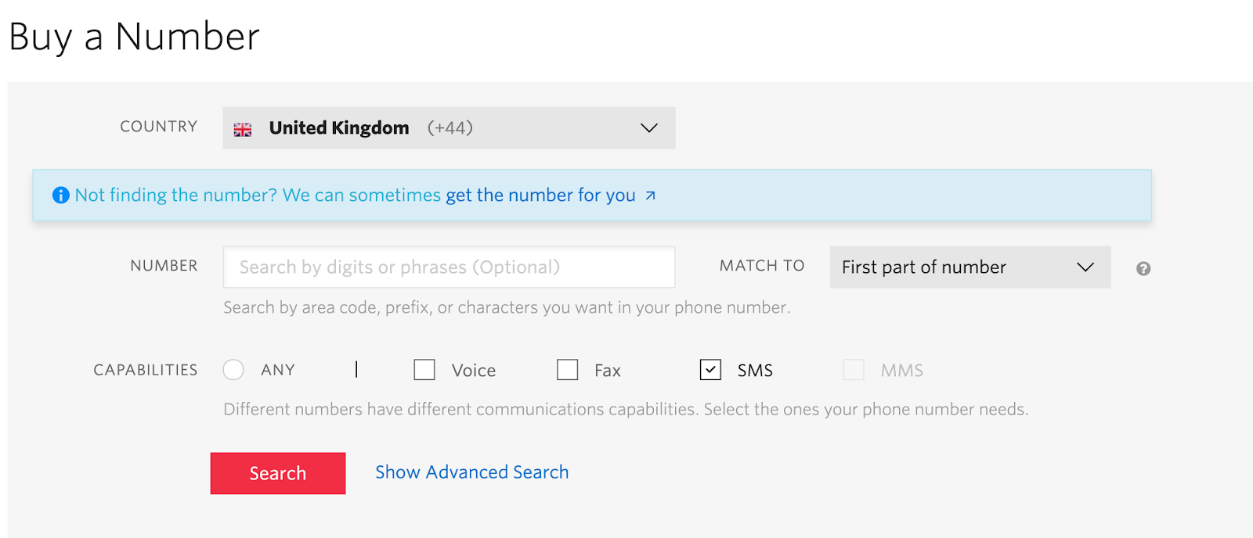Uncheck the SMS checkbox
1253x538 pixels.
tap(710, 370)
